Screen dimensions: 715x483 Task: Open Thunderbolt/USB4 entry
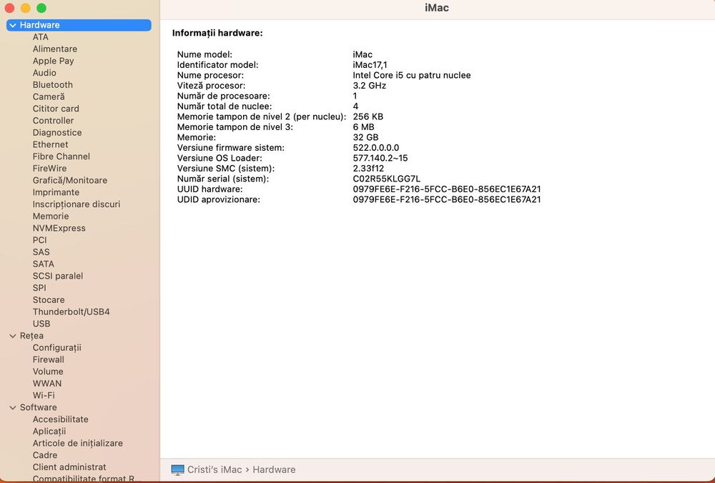click(x=71, y=312)
